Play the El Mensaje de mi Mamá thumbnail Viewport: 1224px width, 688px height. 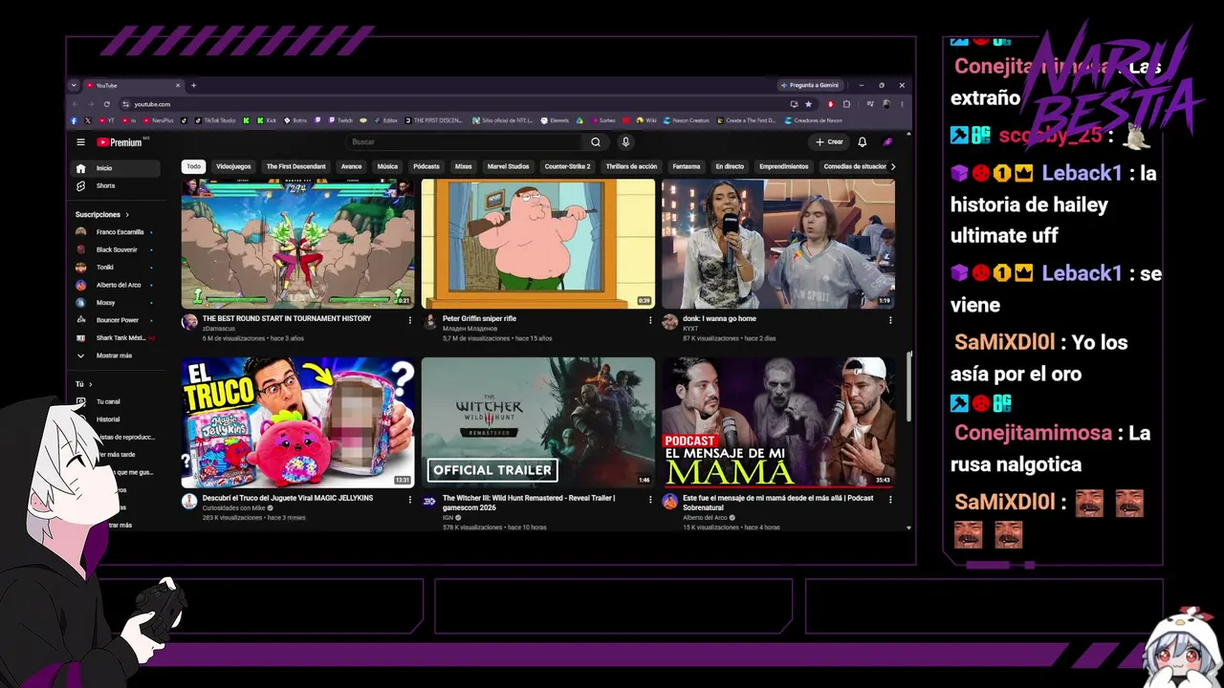click(778, 422)
